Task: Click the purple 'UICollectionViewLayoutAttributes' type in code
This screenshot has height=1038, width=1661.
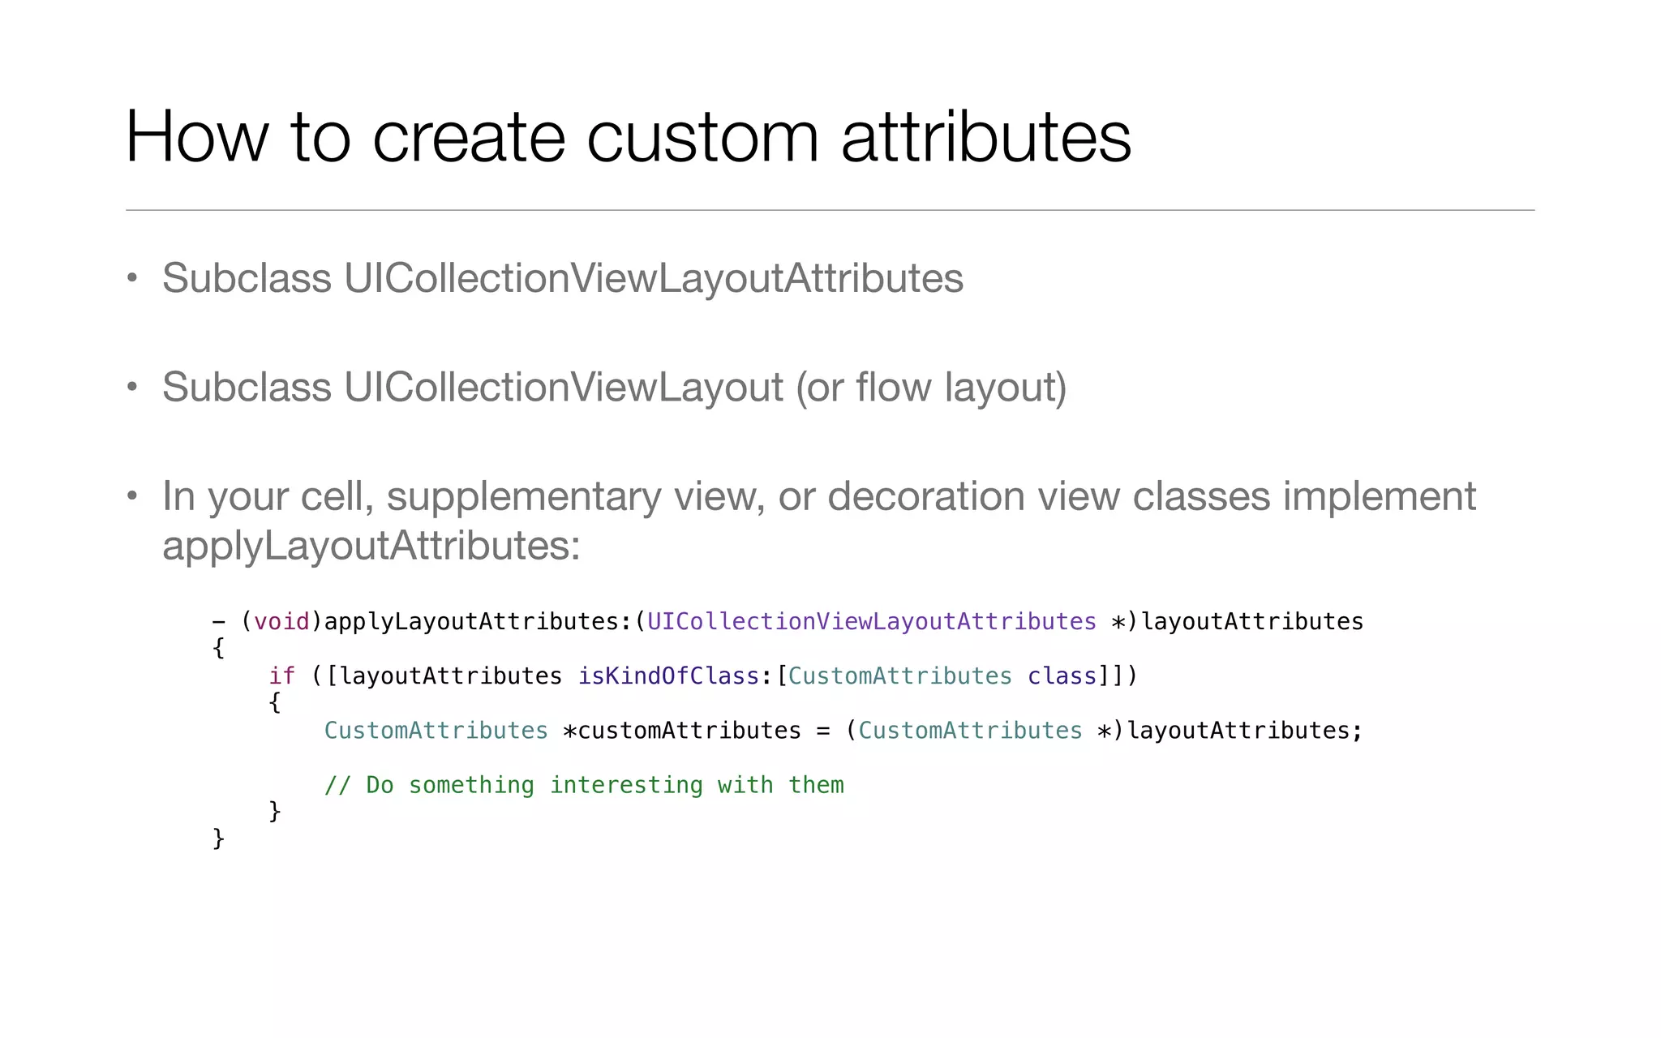Action: [x=872, y=621]
